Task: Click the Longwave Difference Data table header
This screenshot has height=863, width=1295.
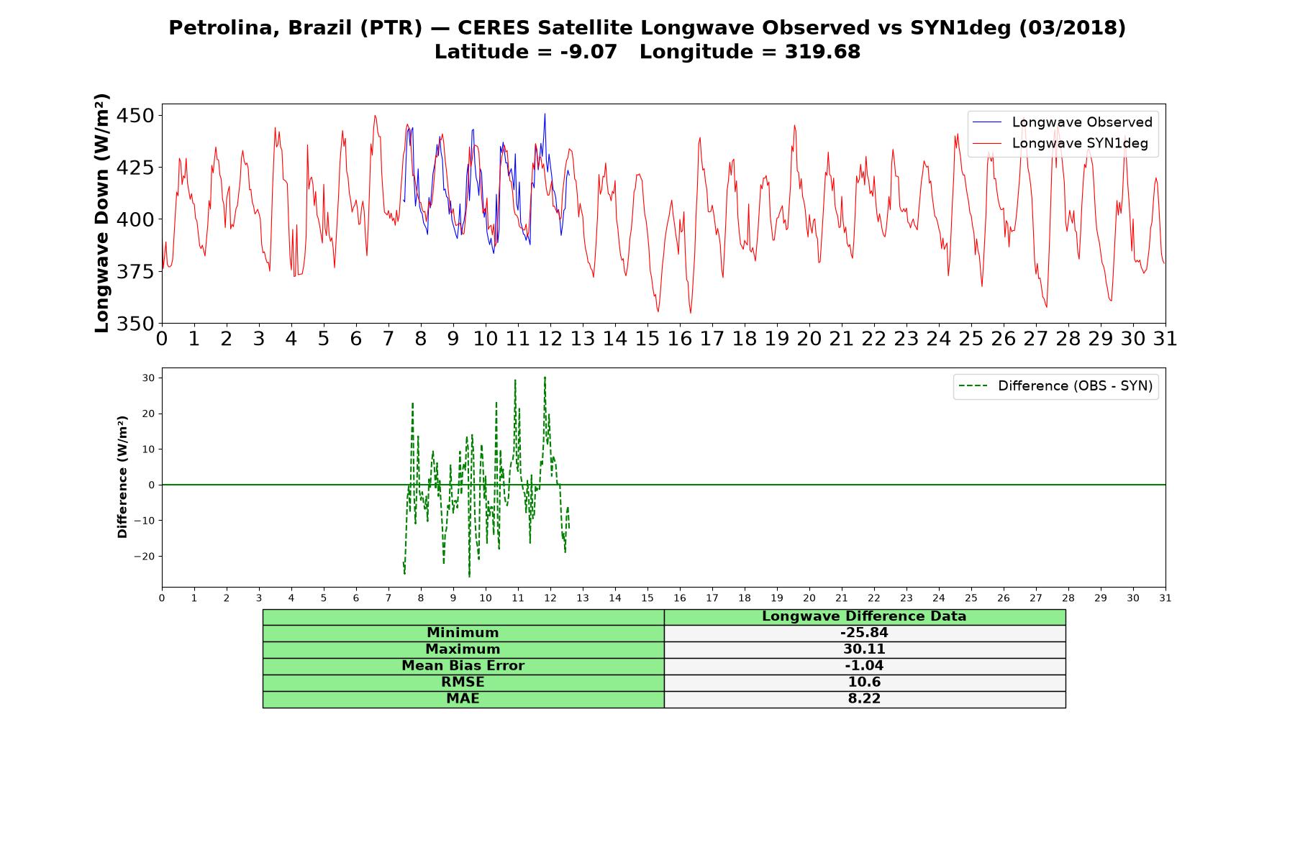Action: coord(865,617)
